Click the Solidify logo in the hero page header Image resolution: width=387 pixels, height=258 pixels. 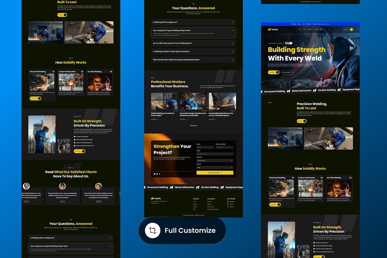point(273,29)
